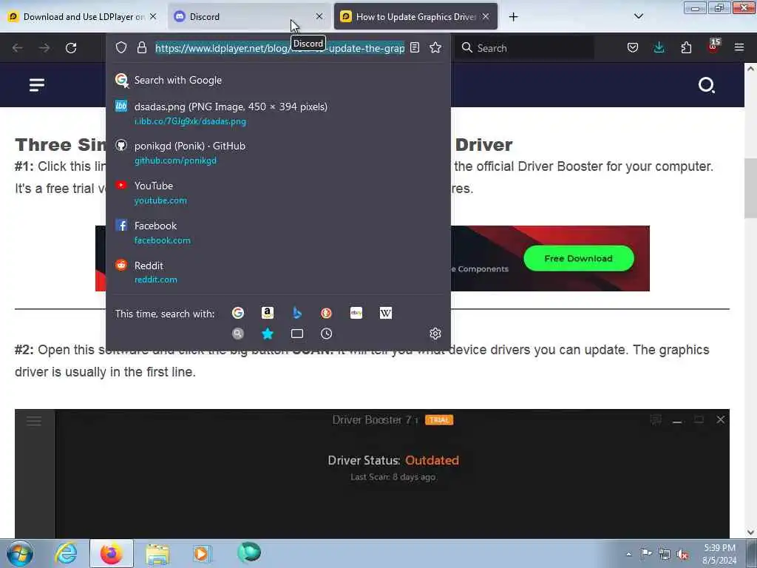
Task: Select Search with Google suggestion
Action: pyautogui.click(x=278, y=80)
